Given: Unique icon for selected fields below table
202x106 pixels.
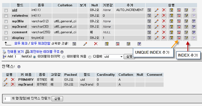Looking at the screenshot, I should [x=118, y=44].
